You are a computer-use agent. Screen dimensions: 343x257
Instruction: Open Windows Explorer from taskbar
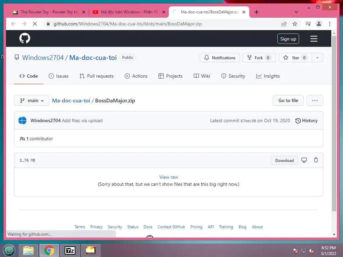coord(28,250)
